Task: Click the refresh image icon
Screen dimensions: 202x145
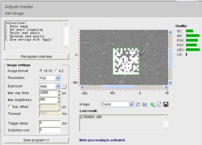Action: (138, 104)
